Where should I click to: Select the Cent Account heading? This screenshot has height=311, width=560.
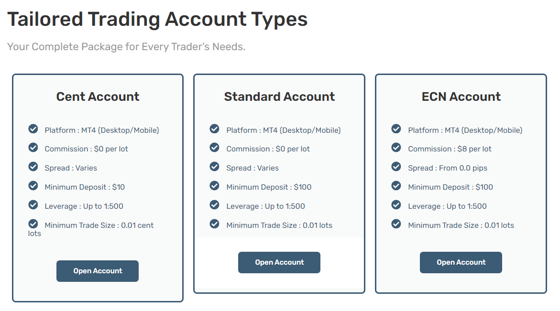98,97
